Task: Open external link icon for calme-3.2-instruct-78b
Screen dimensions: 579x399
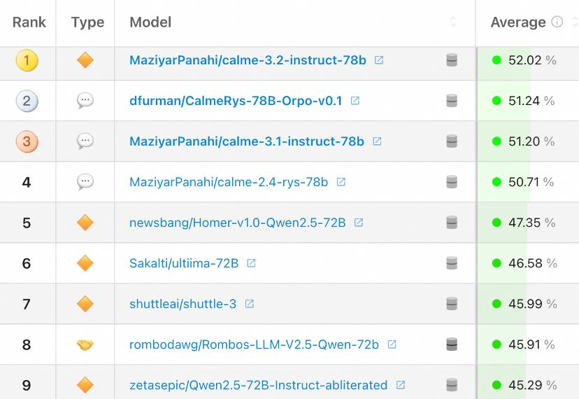Action: 379,60
